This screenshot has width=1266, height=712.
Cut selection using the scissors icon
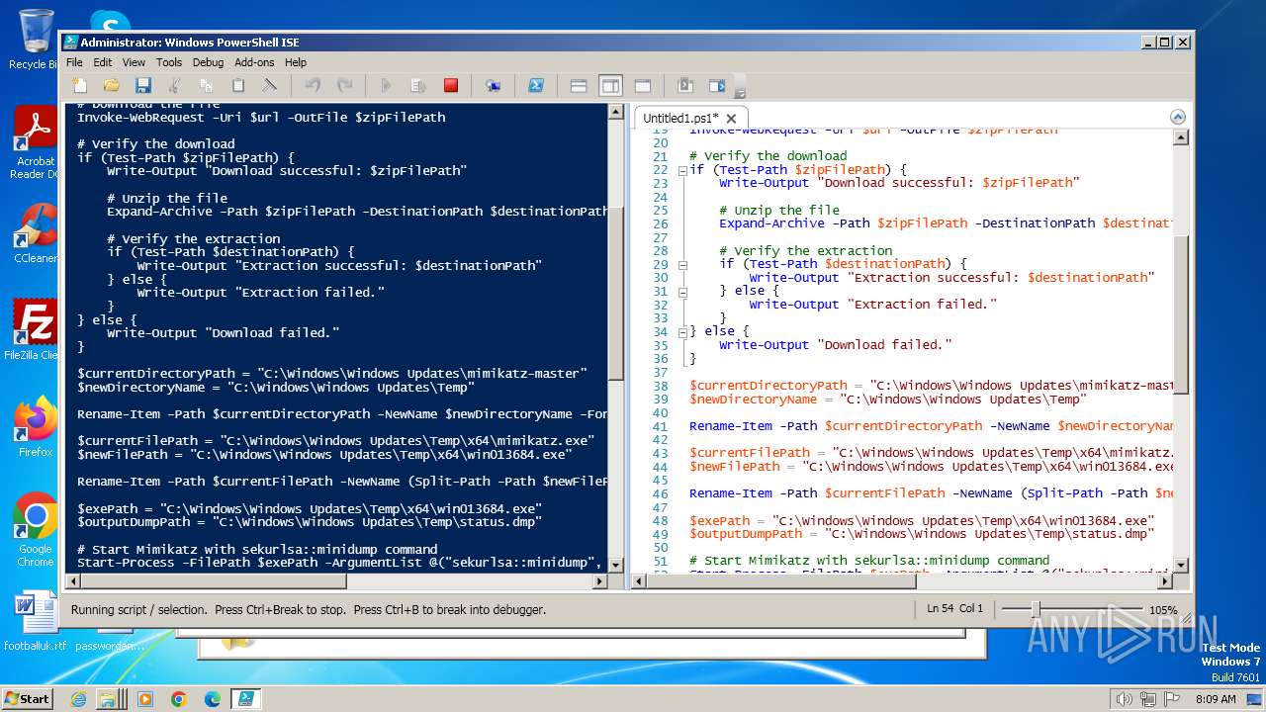(175, 86)
